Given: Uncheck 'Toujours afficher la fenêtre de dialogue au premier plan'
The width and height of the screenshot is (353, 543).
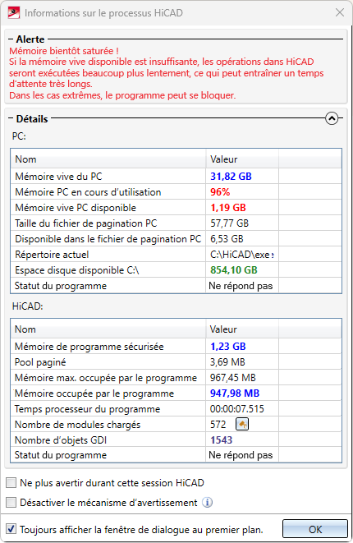Looking at the screenshot, I should coord(11,529).
